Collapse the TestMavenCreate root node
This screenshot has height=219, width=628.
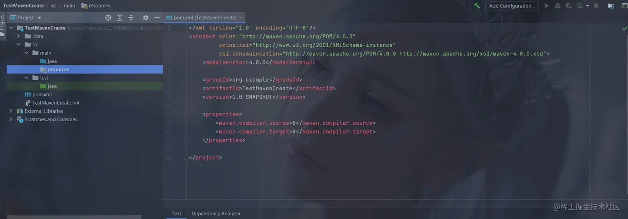click(x=11, y=28)
